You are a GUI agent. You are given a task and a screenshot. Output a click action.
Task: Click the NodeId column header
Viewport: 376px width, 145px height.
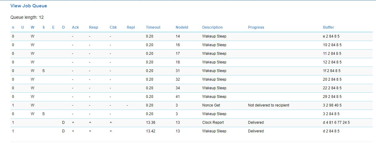pyautogui.click(x=182, y=27)
